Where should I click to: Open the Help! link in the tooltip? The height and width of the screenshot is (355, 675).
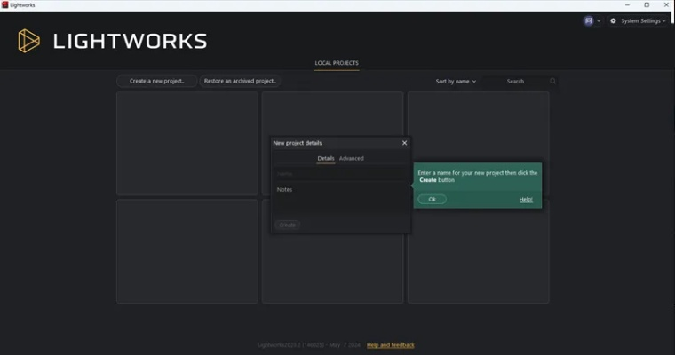click(x=526, y=200)
